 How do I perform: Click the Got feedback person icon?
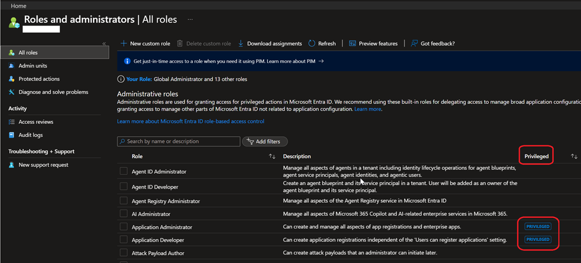414,44
